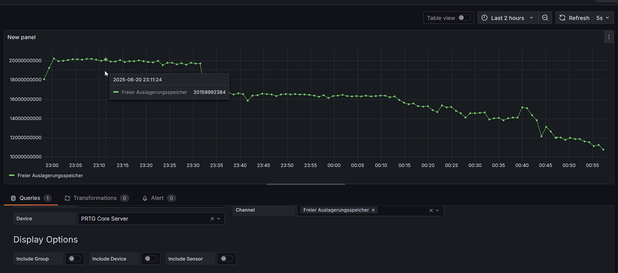The image size is (618, 273).
Task: Enable the Include Sensor toggle
Action: point(226,258)
